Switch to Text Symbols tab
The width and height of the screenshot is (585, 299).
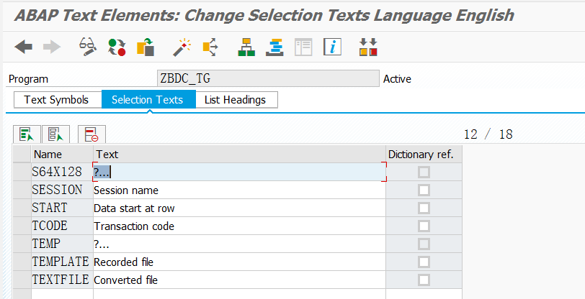[x=56, y=100]
